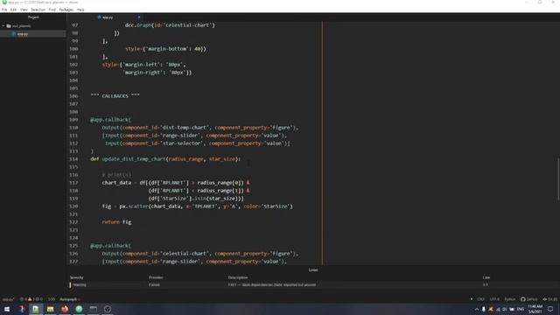Open the Git panel from status bar
560x315 pixels.
(550, 299)
